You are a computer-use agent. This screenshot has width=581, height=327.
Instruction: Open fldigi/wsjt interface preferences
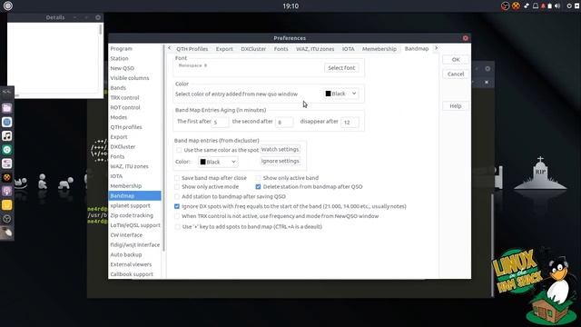coord(135,244)
